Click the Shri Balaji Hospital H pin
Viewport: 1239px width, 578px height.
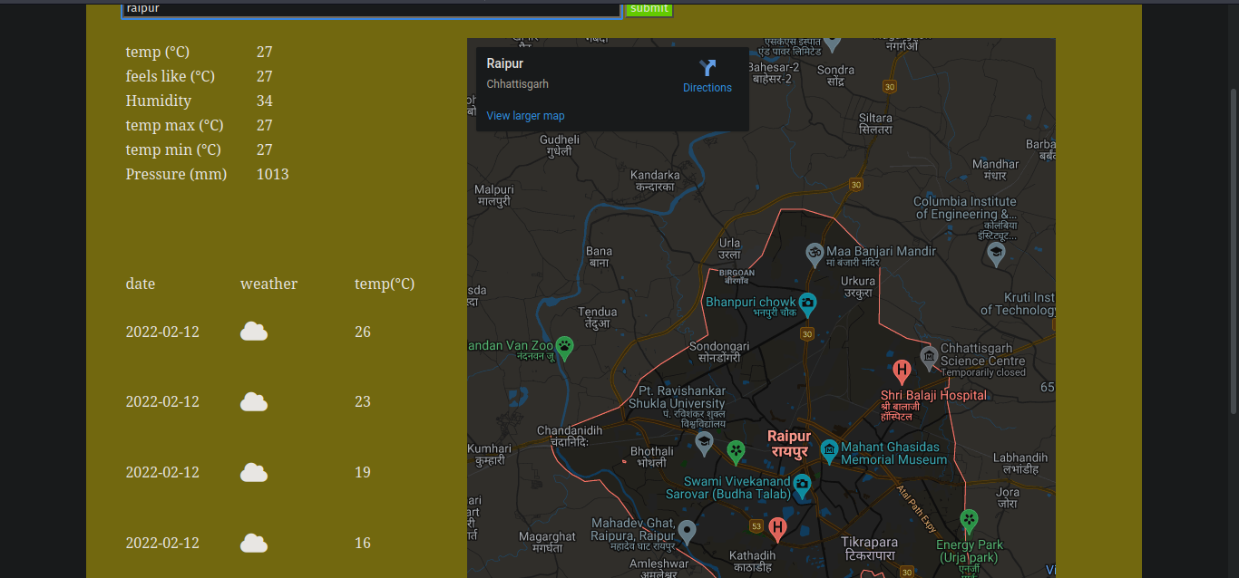click(x=902, y=371)
